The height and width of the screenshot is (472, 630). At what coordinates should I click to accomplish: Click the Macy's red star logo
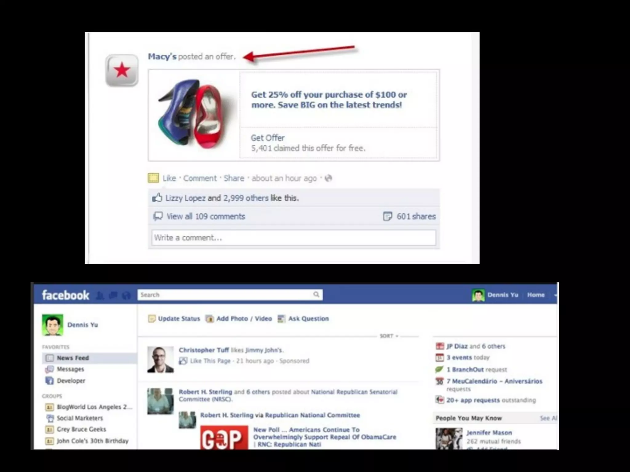[122, 70]
